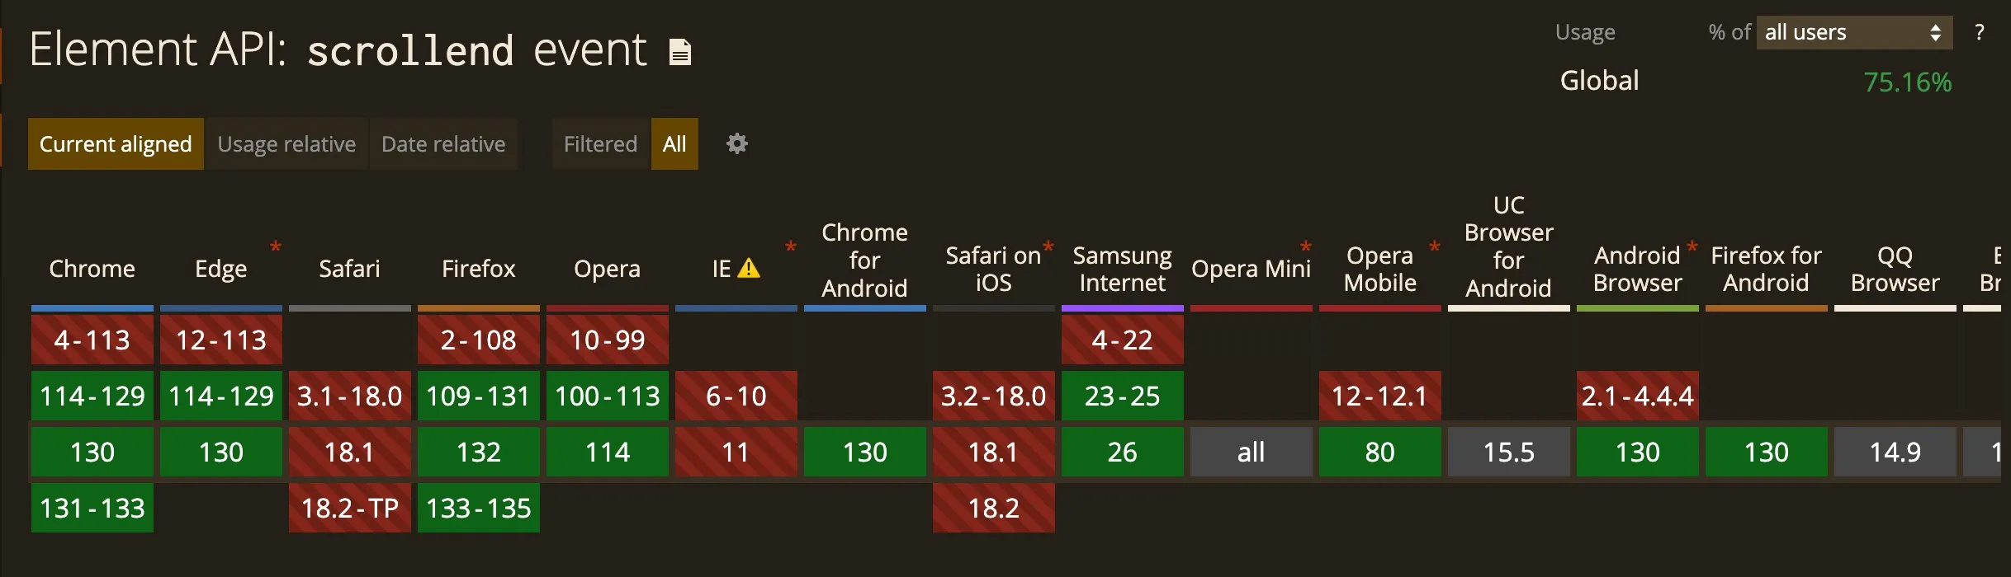The width and height of the screenshot is (2011, 577).
Task: Open the 'all users' usage dropdown
Action: coord(1853,33)
